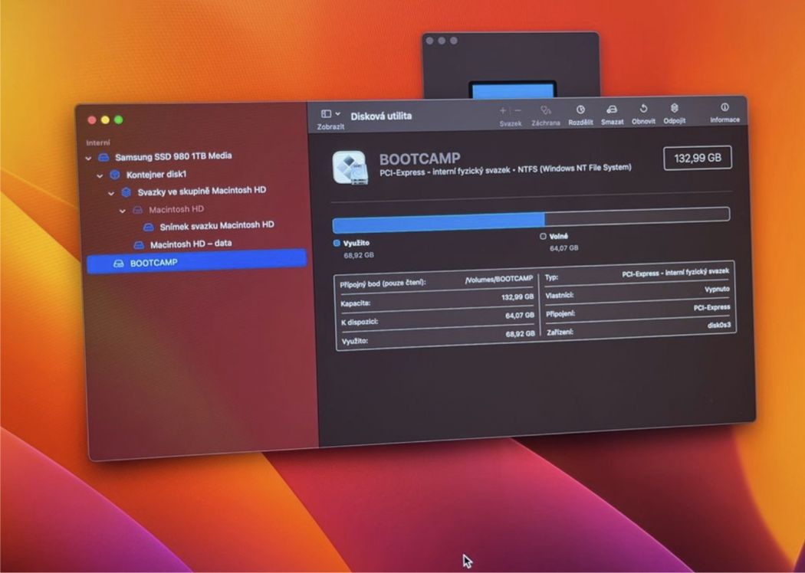Select the Obnovit restore toolbar icon
805x573 pixels.
(x=643, y=109)
